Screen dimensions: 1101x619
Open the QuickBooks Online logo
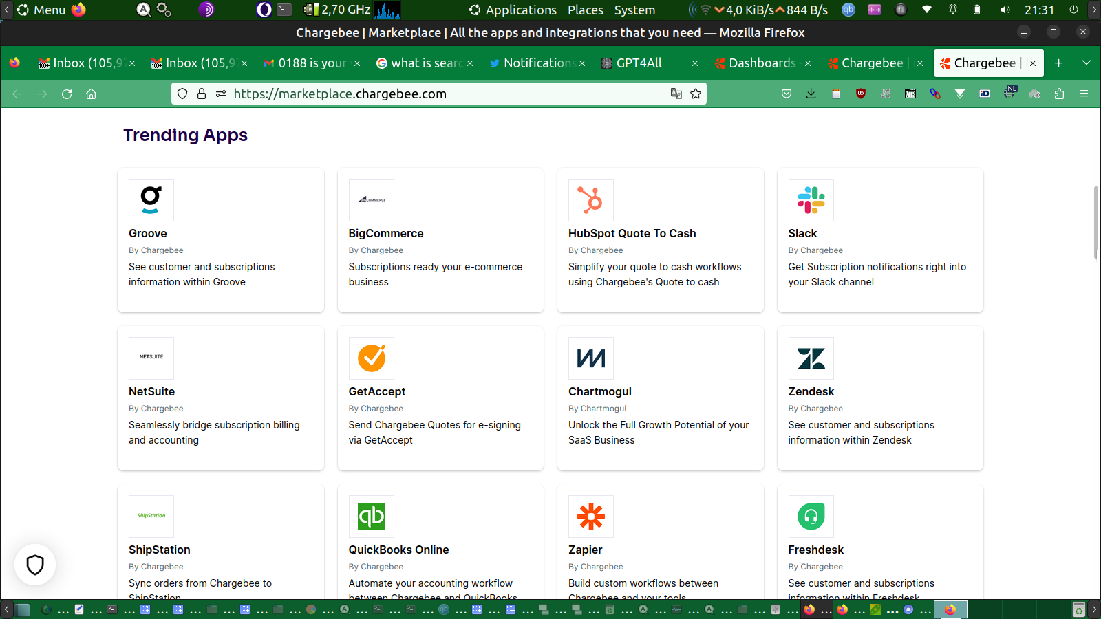pos(372,517)
